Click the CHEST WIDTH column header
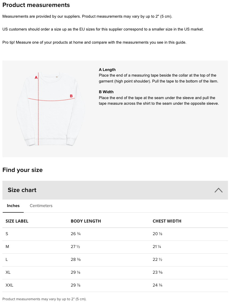229x308 pixels. click(167, 221)
